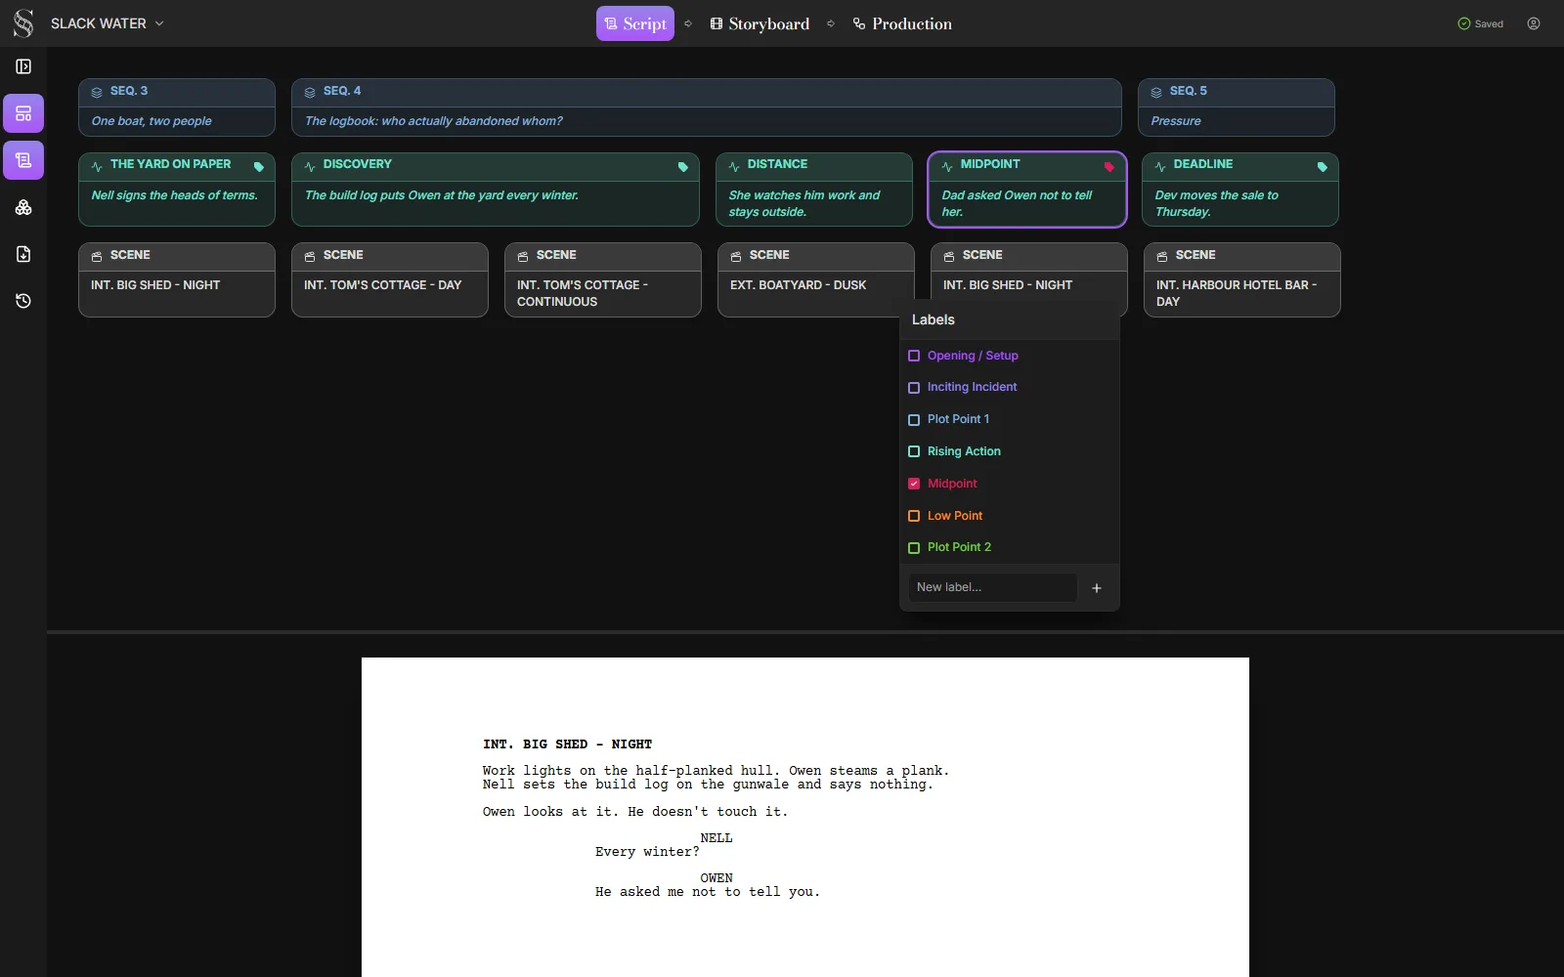Check the Opening / Setup label
Screen dimensions: 1564x977
(x=914, y=356)
